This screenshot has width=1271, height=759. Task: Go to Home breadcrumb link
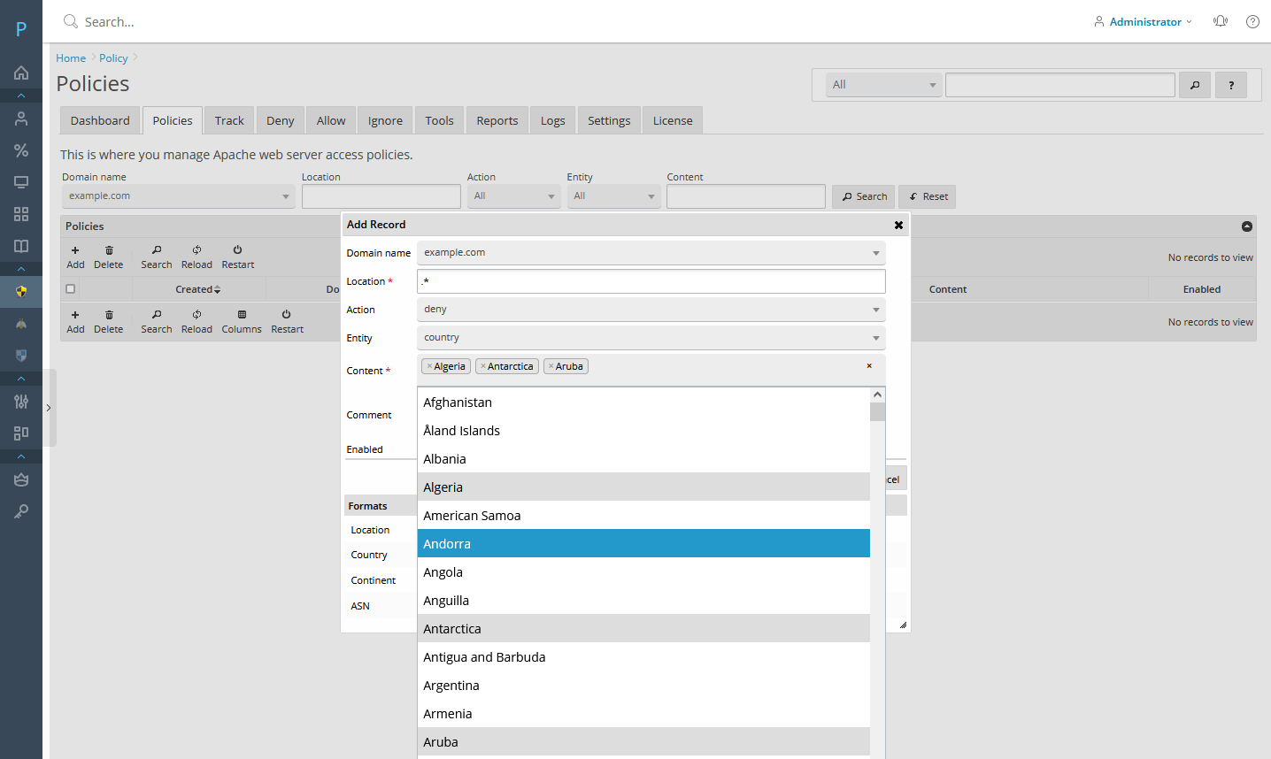[71, 58]
